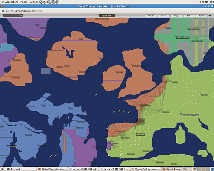Viewport: 214px width, 171px height.
Task: Select the lower yellow unit on large orange island
Action: pos(87,68)
